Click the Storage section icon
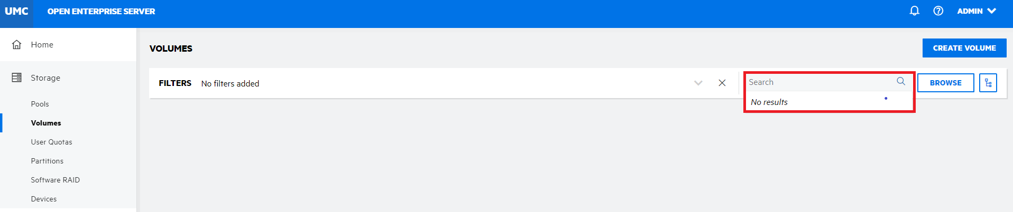Image resolution: width=1013 pixels, height=212 pixels. coord(17,78)
